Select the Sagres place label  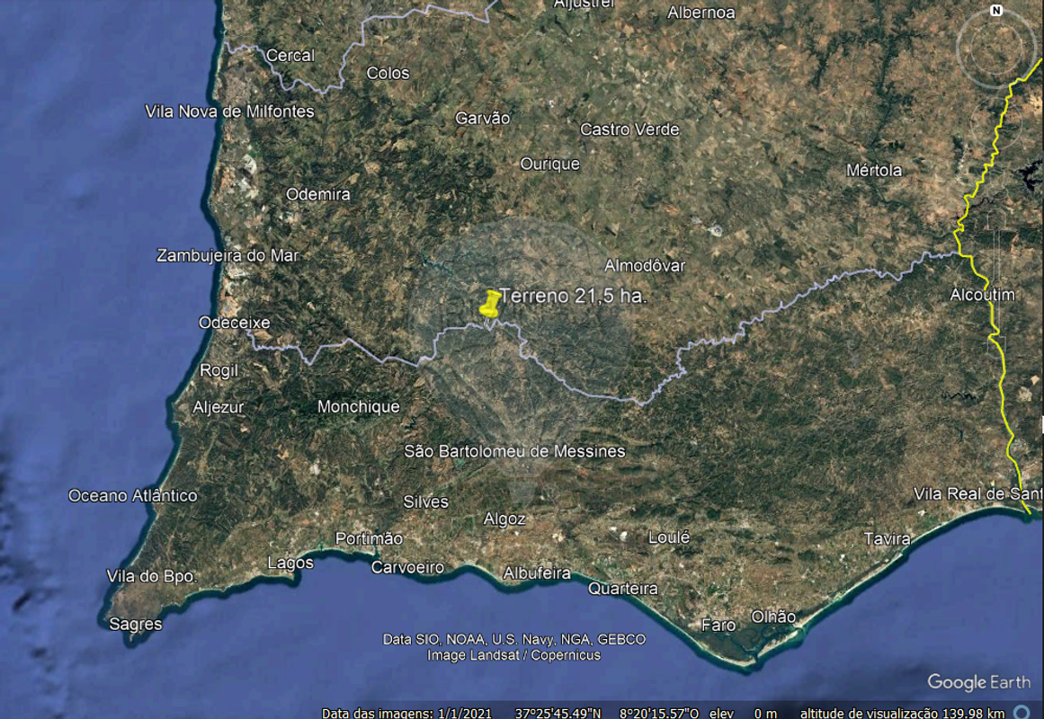tap(136, 625)
